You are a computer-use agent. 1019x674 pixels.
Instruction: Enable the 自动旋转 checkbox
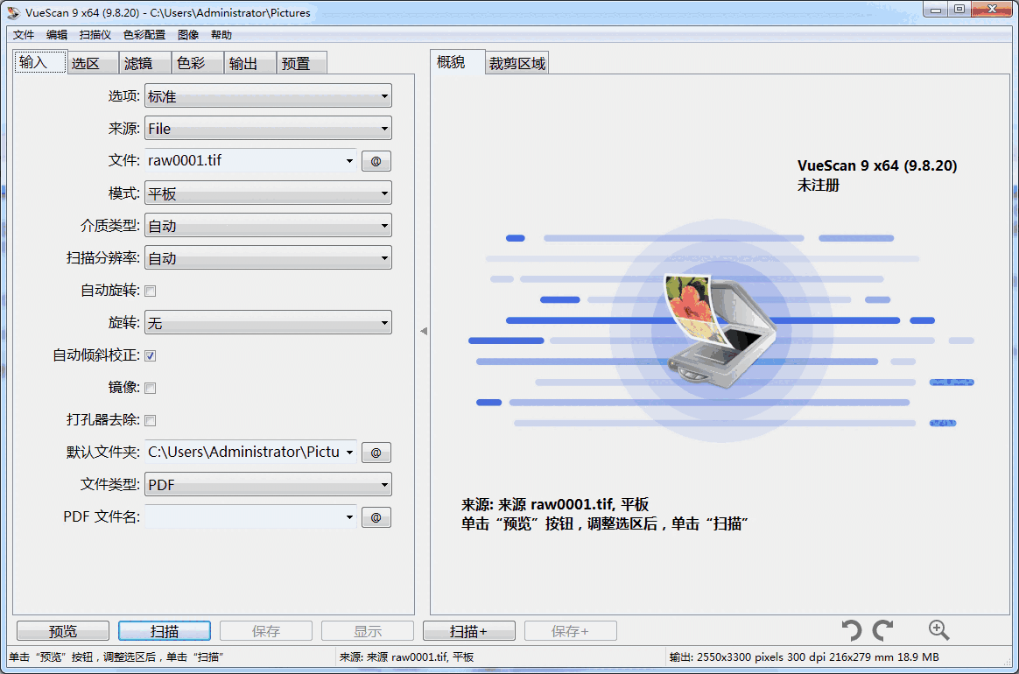pos(149,291)
